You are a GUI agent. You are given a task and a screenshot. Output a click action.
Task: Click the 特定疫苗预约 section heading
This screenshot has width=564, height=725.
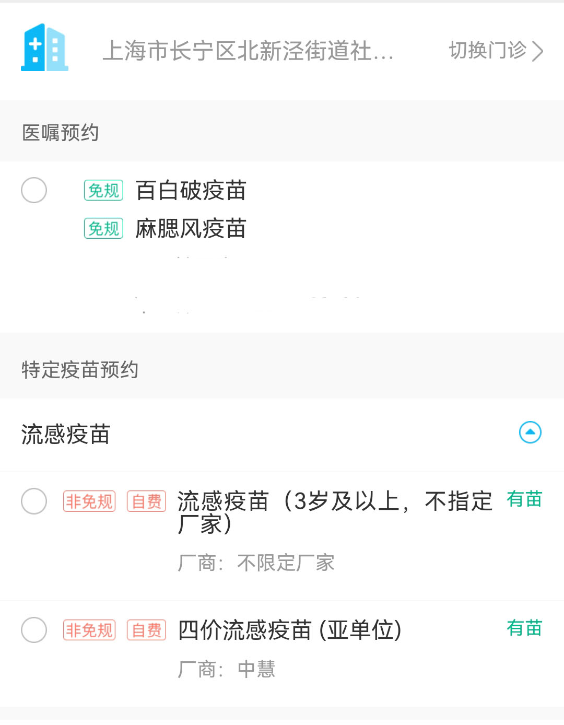[80, 370]
